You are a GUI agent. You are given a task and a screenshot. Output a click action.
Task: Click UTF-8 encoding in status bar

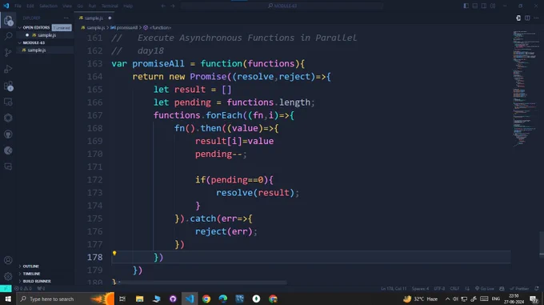(x=439, y=288)
